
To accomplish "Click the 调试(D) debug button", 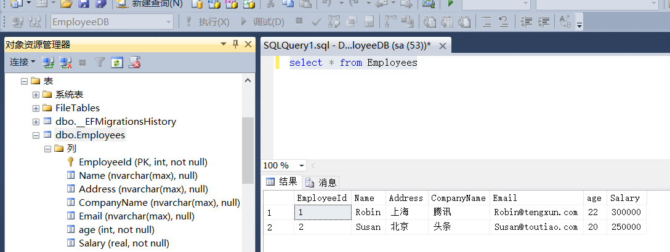I will (x=263, y=22).
